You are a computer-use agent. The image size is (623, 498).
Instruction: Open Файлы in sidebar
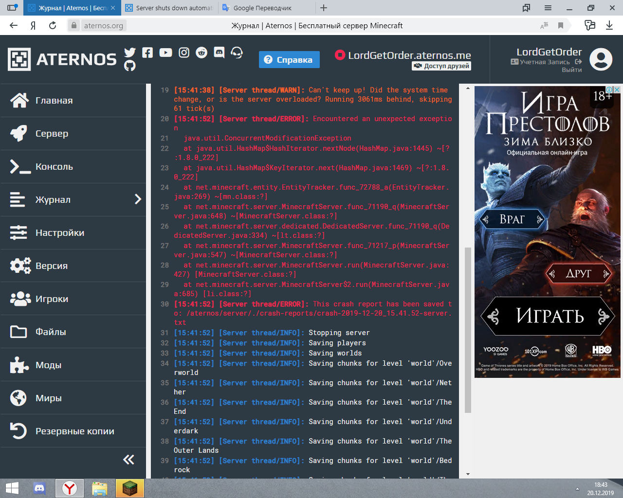pyautogui.click(x=73, y=332)
